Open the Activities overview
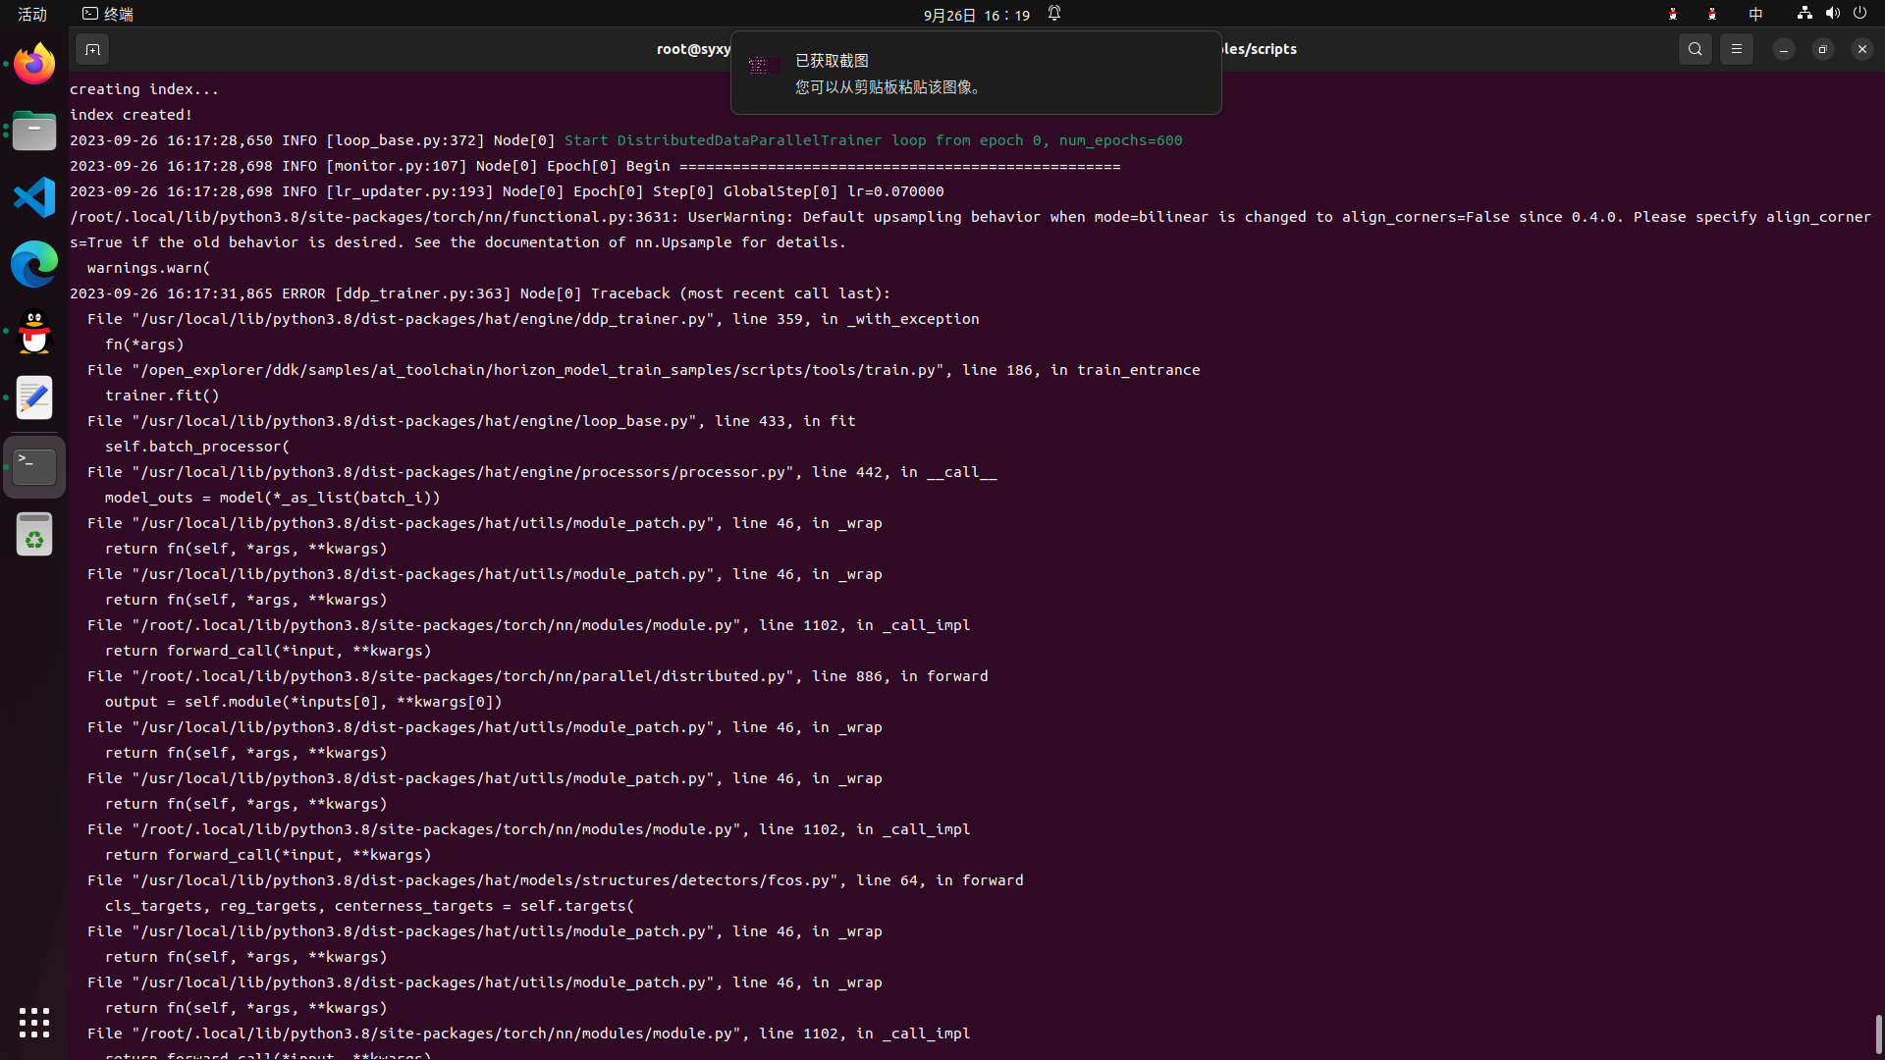 32,14
